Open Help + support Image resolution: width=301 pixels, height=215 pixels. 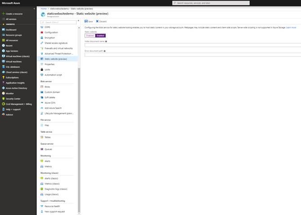(13, 109)
